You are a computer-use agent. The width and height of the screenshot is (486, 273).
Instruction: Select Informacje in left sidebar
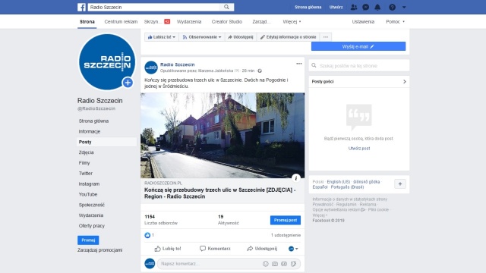pos(90,131)
